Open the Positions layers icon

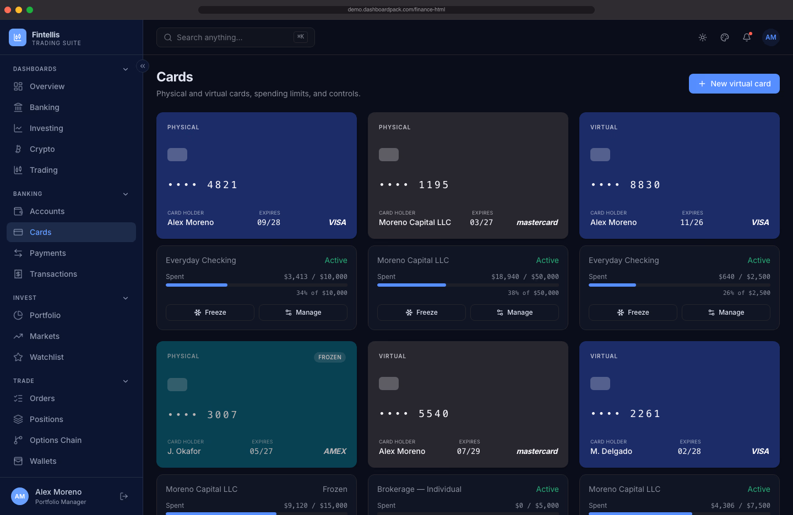(x=18, y=419)
